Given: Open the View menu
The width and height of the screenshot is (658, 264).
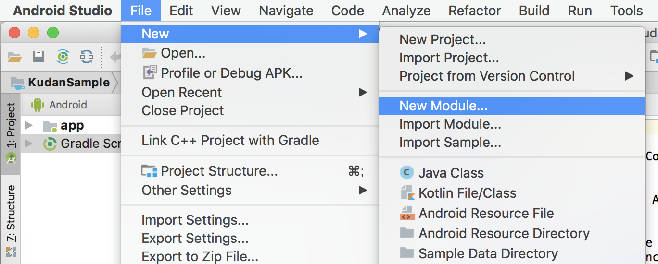Looking at the screenshot, I should point(226,11).
